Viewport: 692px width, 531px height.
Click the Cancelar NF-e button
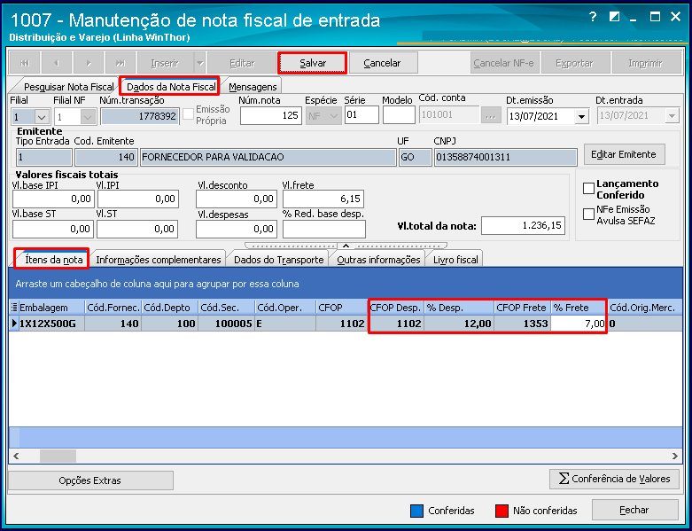pyautogui.click(x=503, y=63)
